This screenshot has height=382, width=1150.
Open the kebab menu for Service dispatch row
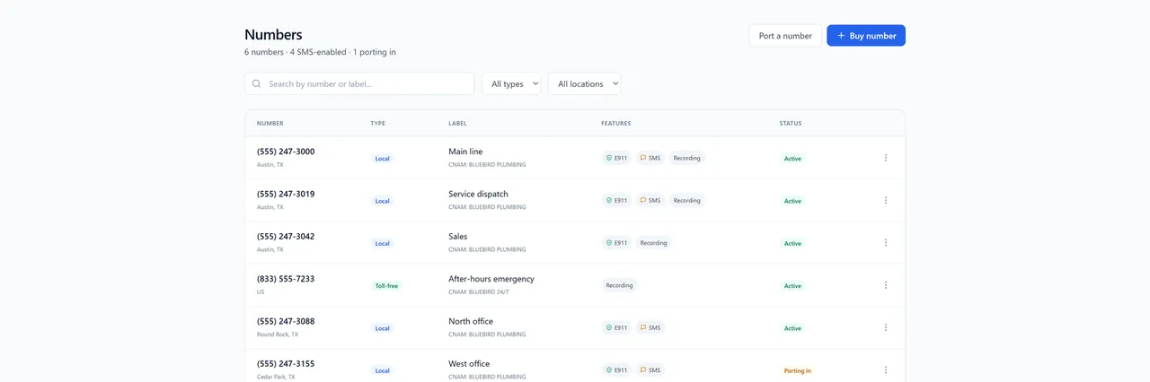[x=885, y=200]
